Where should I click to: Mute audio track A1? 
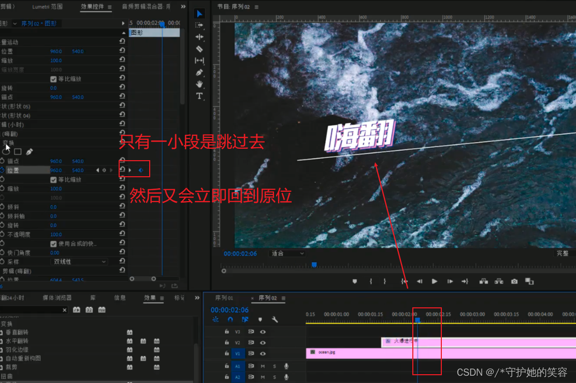point(263,366)
